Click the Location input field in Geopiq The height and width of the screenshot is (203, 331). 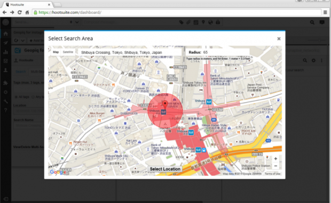tap(29, 111)
